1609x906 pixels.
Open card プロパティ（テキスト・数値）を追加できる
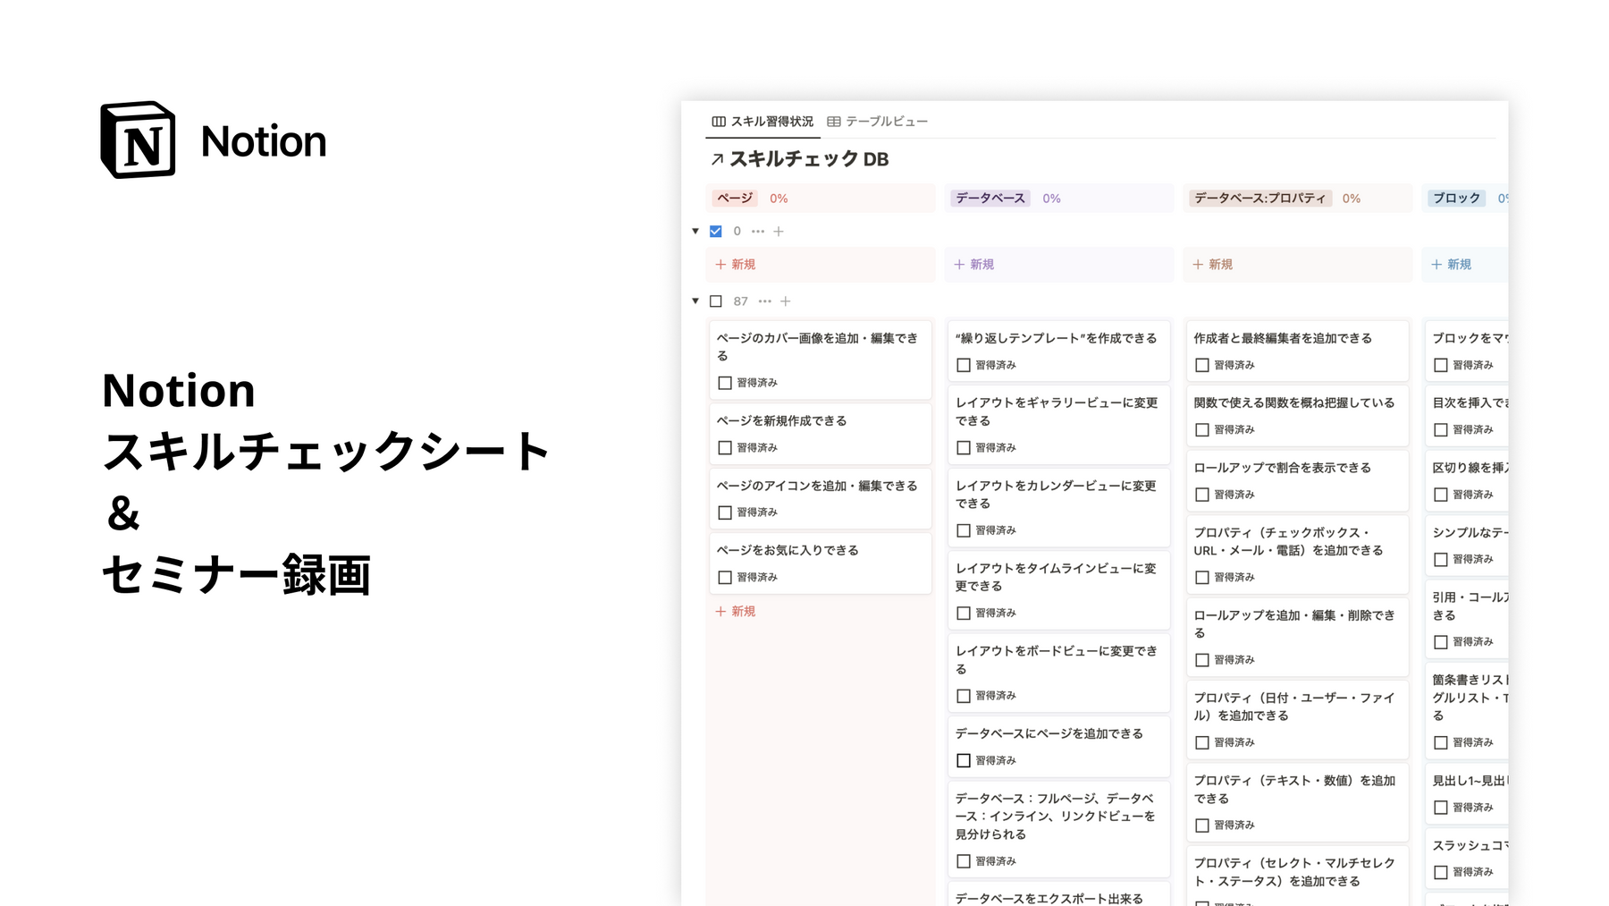(x=1297, y=802)
